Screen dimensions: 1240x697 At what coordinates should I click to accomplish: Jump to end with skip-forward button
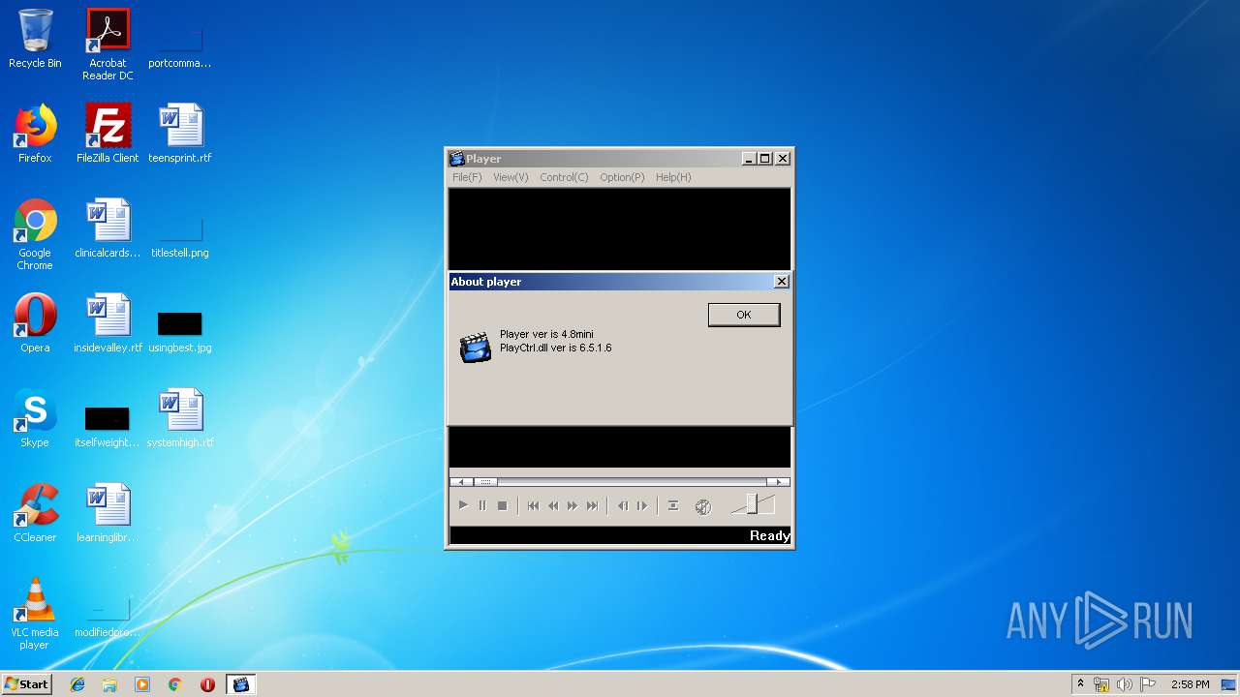click(592, 505)
